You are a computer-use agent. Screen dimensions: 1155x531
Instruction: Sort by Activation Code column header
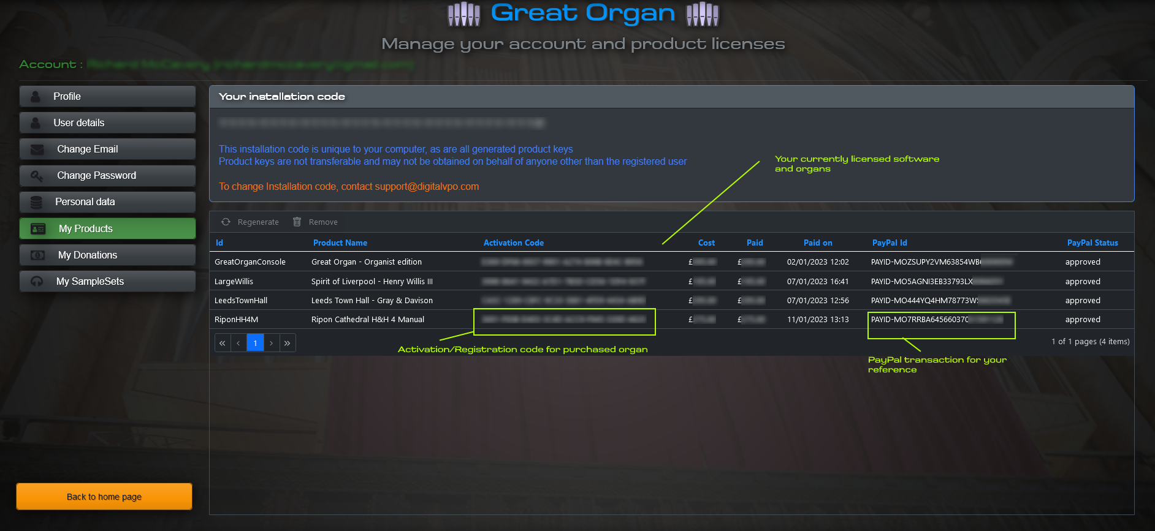[514, 243]
